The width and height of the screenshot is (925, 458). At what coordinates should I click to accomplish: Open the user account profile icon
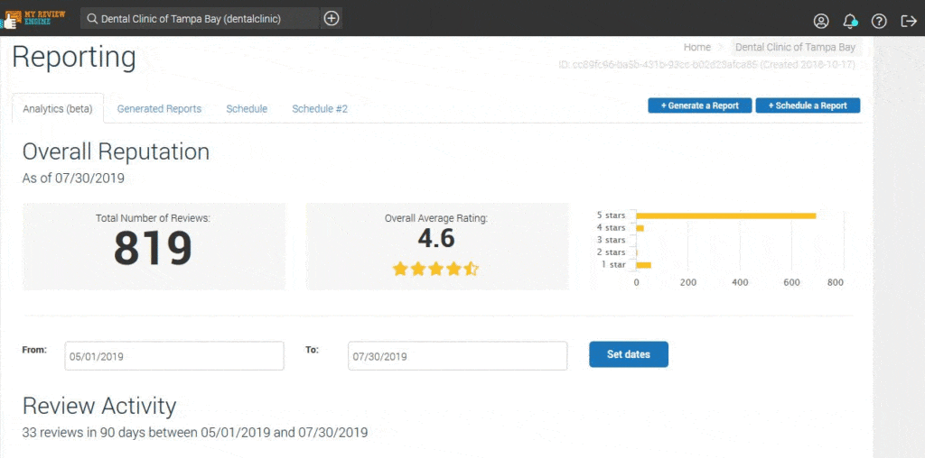click(821, 21)
